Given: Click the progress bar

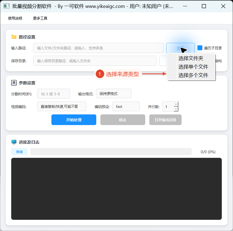Looking at the screenshot, I should (111, 152).
